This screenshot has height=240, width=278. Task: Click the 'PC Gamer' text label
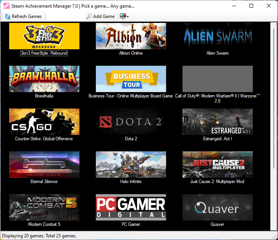point(131,224)
